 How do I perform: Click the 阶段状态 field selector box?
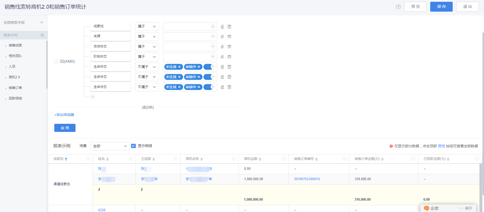111,57
